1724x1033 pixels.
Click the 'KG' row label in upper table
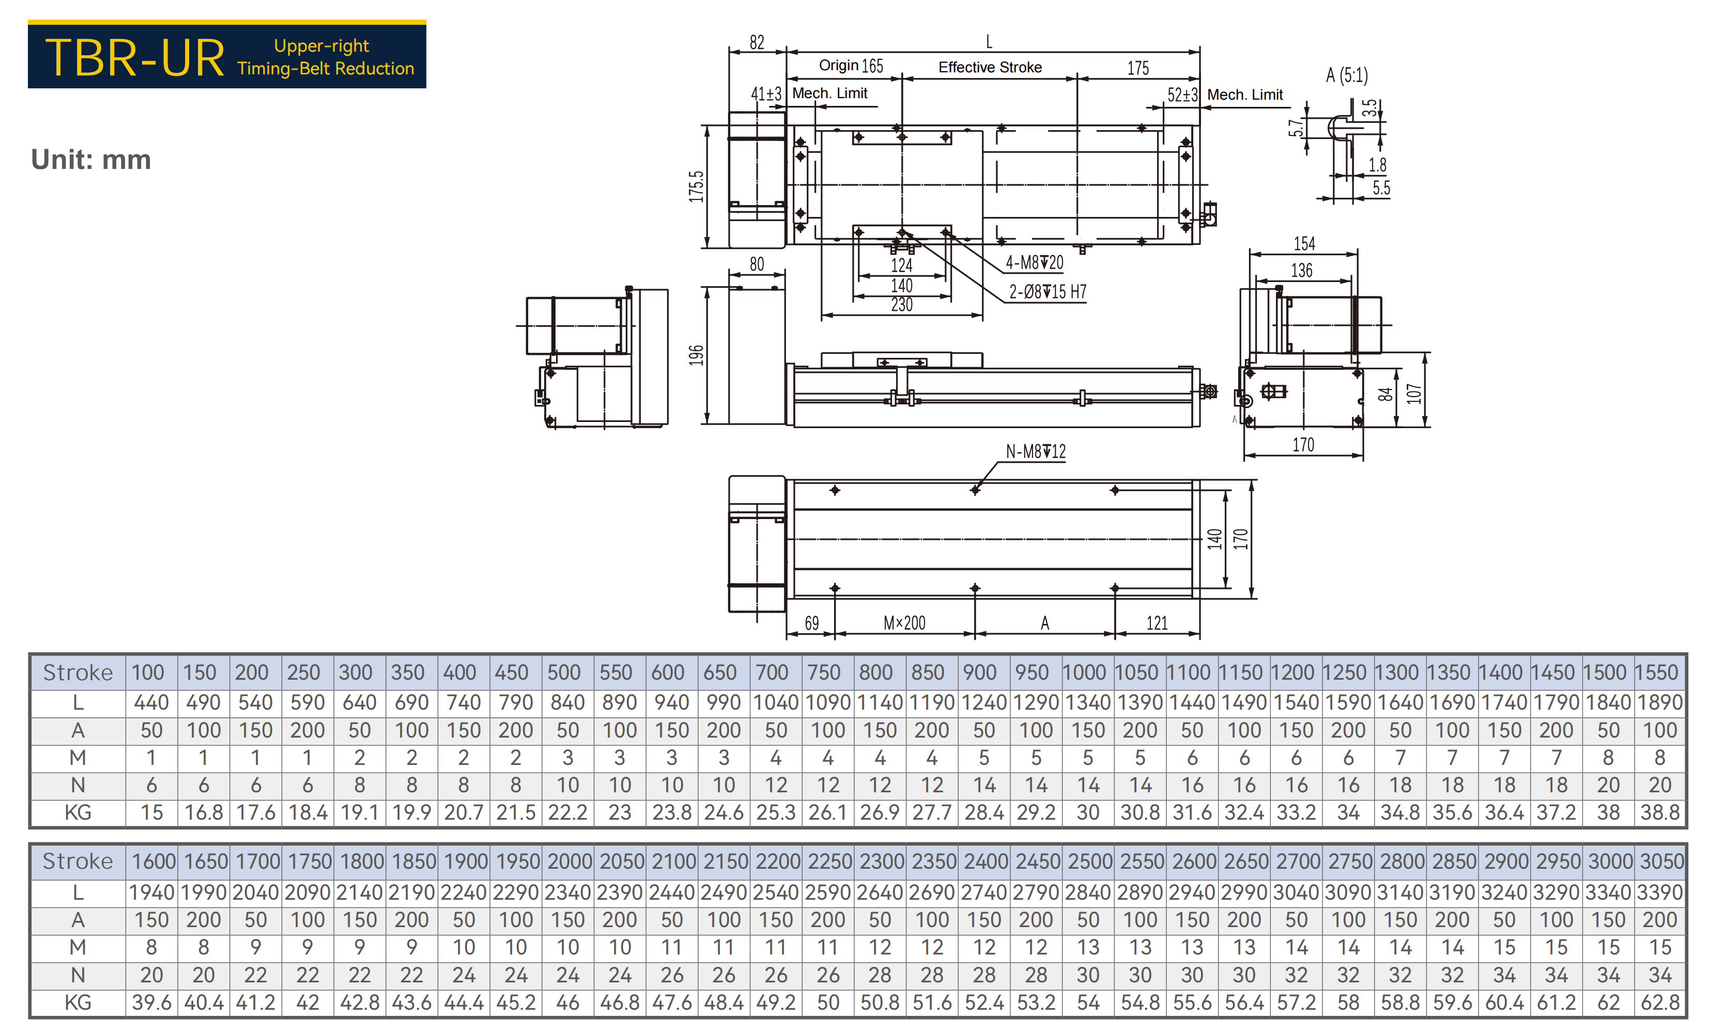78,812
